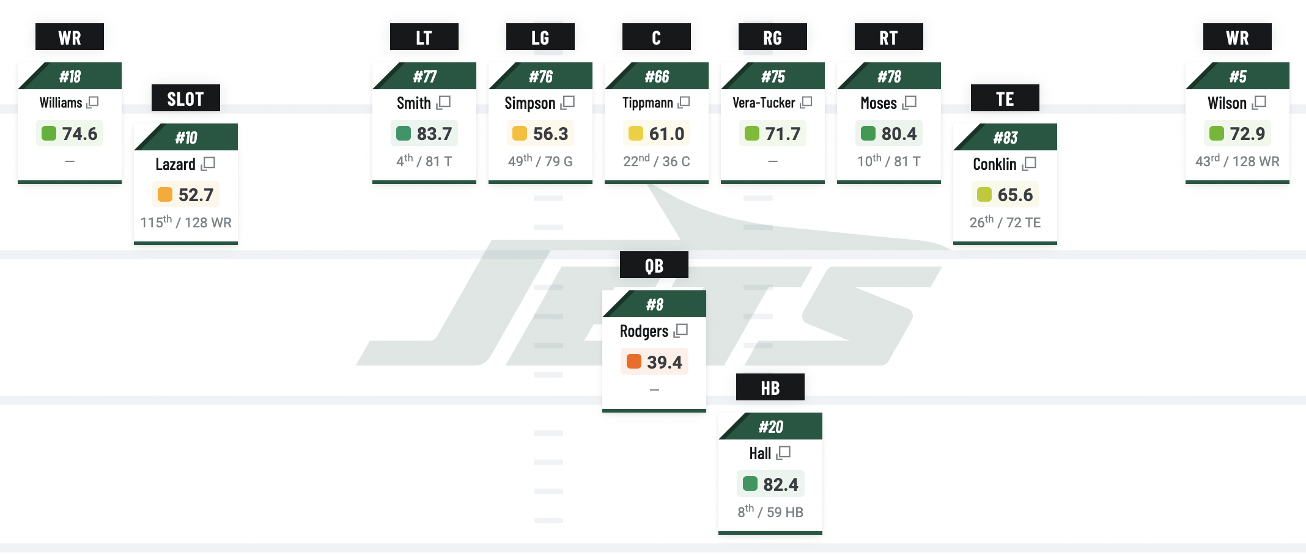1306x555 pixels.
Task: Open the popup icon next to Hall
Action: click(x=784, y=453)
